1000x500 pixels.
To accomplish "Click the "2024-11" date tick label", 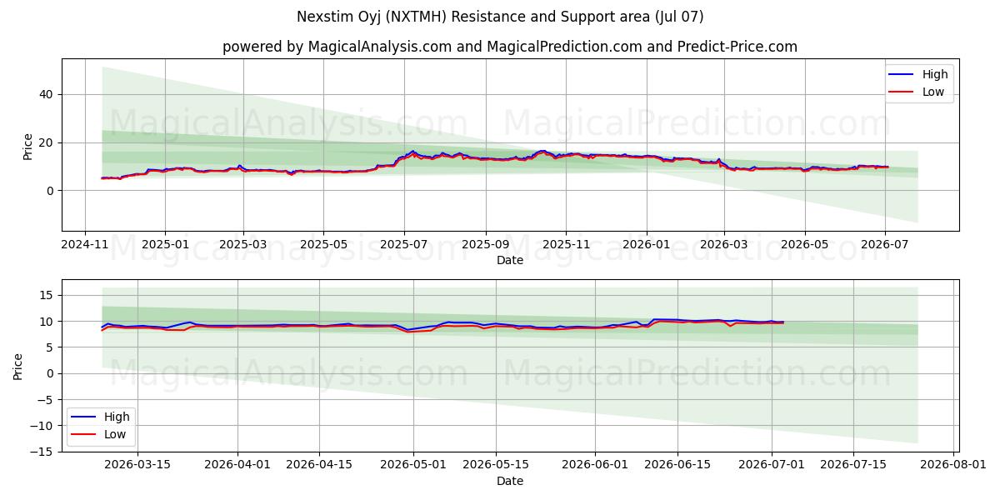I will [85, 244].
